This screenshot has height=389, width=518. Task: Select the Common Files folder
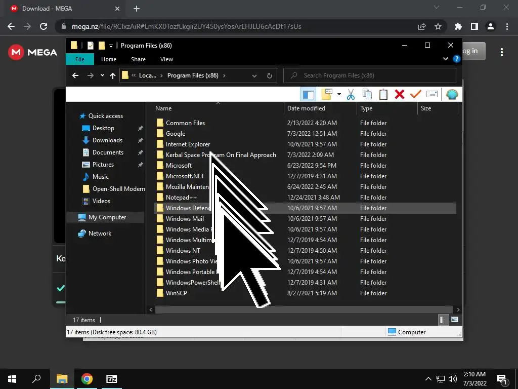point(185,123)
